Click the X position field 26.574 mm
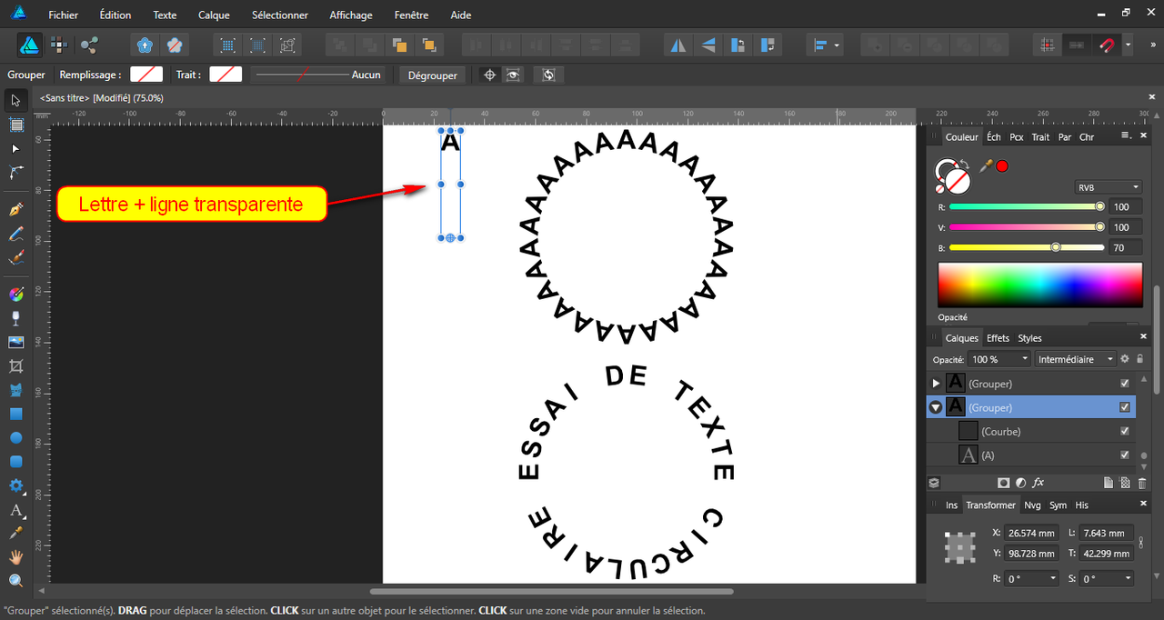The image size is (1164, 620). click(1030, 534)
